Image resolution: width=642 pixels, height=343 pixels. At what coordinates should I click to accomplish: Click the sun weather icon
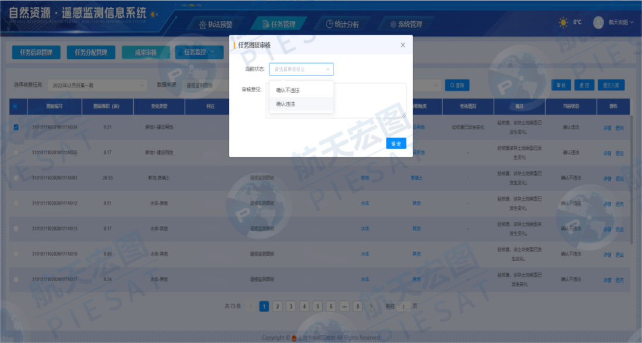tap(563, 23)
